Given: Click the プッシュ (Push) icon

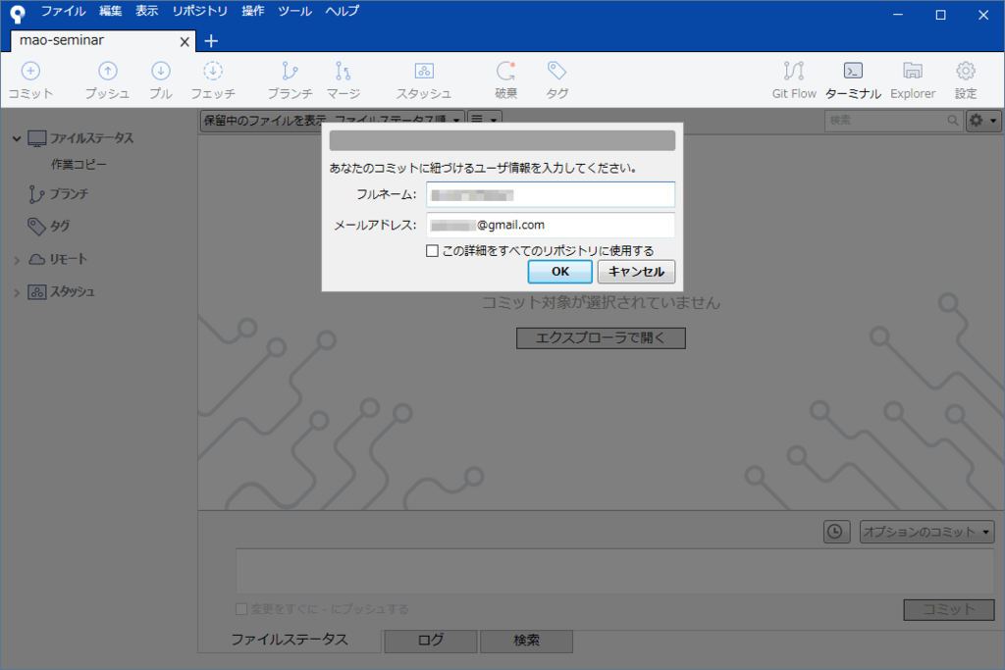Looking at the screenshot, I should pos(106,78).
